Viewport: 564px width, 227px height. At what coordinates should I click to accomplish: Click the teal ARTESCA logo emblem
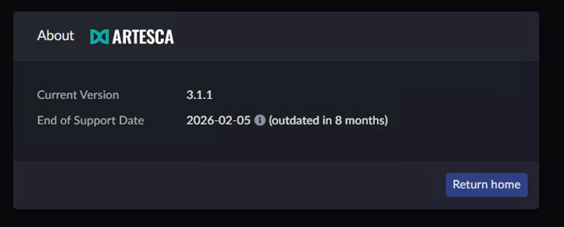99,36
